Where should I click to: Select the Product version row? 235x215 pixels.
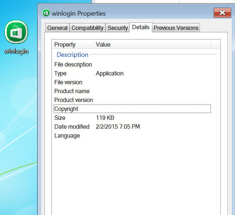[132, 100]
